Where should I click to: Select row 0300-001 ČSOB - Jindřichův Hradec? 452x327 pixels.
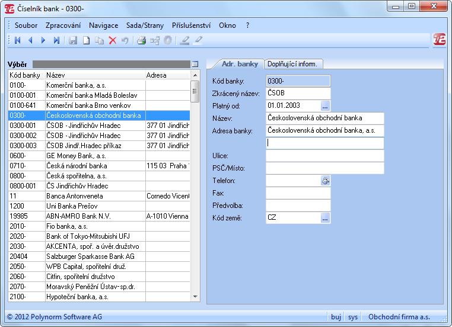point(99,126)
